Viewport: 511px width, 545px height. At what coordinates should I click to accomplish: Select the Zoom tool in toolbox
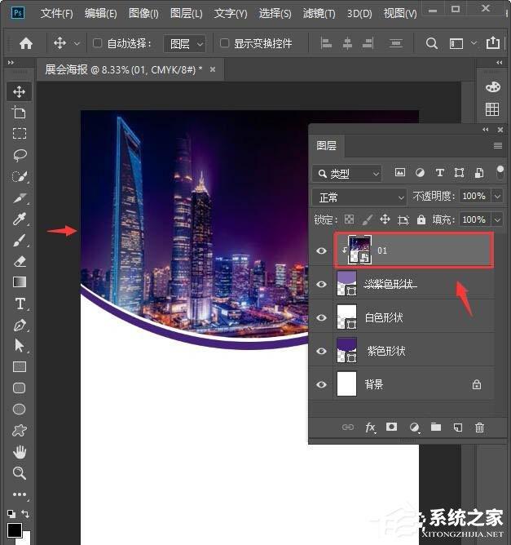coord(19,473)
